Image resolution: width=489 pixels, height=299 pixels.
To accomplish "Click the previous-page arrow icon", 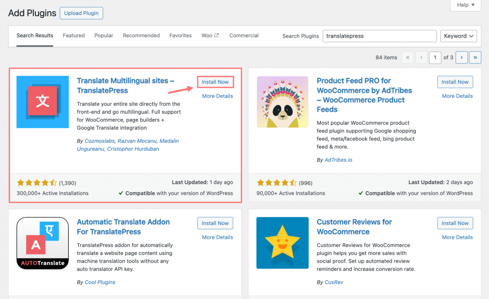I will click(x=421, y=57).
